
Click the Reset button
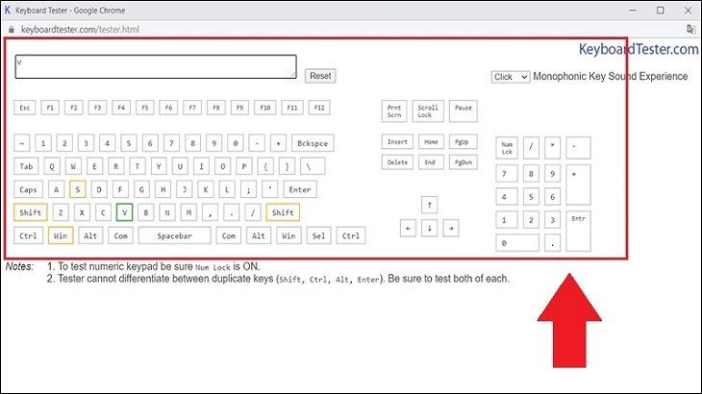coord(320,76)
